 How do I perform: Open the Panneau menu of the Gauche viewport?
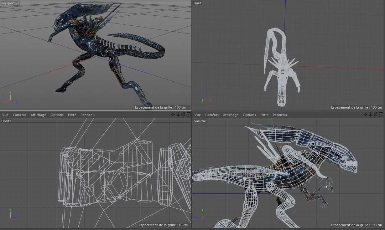(280, 115)
